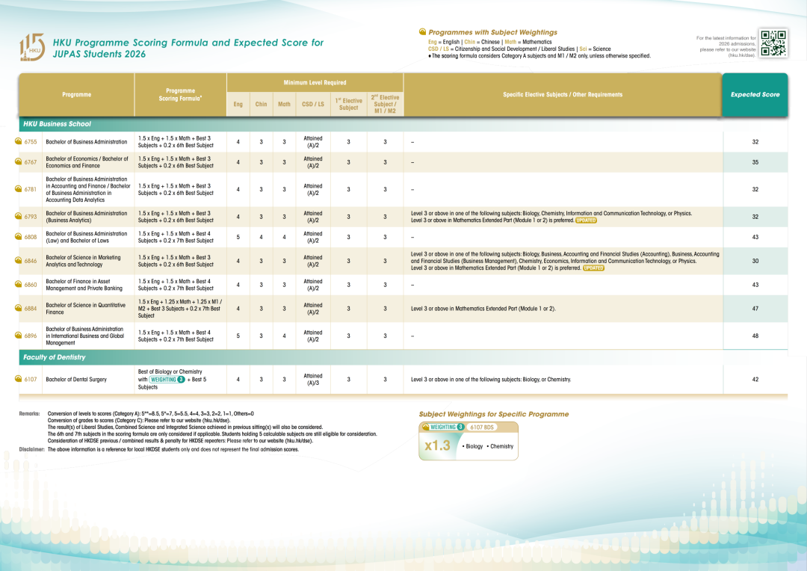This screenshot has height=571, width=807.
Task: Click Attained (A)/3 CSD value for Dental Surgery
Action: click(313, 380)
